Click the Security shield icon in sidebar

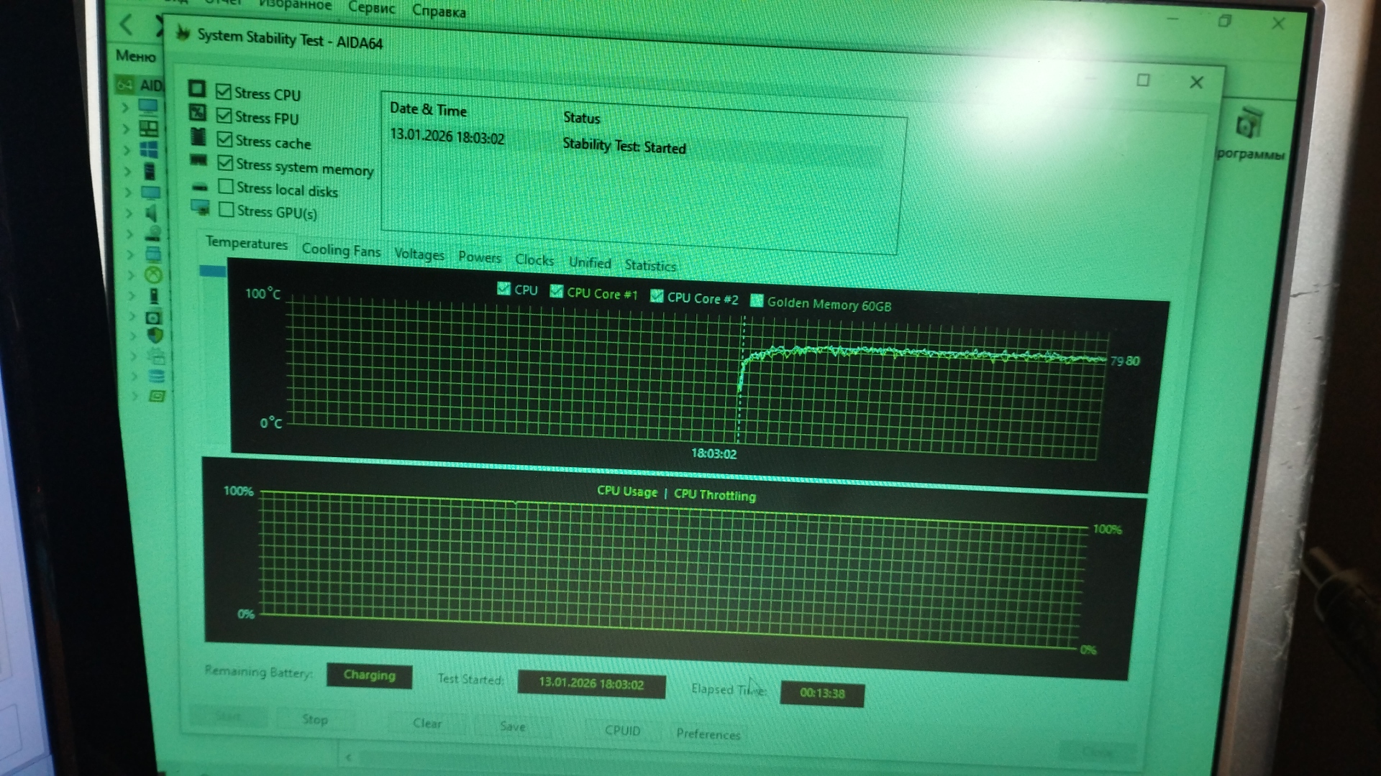click(155, 336)
